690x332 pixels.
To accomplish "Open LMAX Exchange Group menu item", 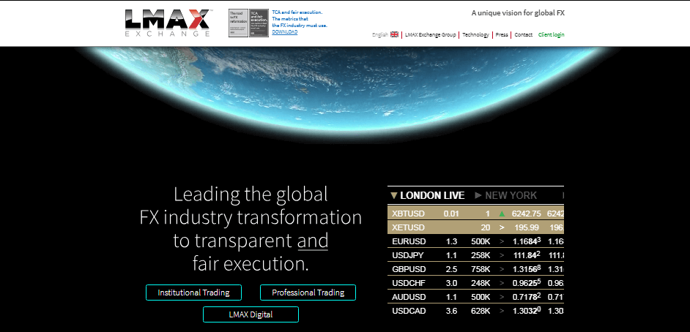I will coord(431,34).
